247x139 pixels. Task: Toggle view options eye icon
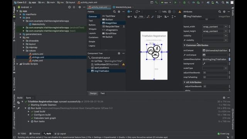[x=130, y=17]
